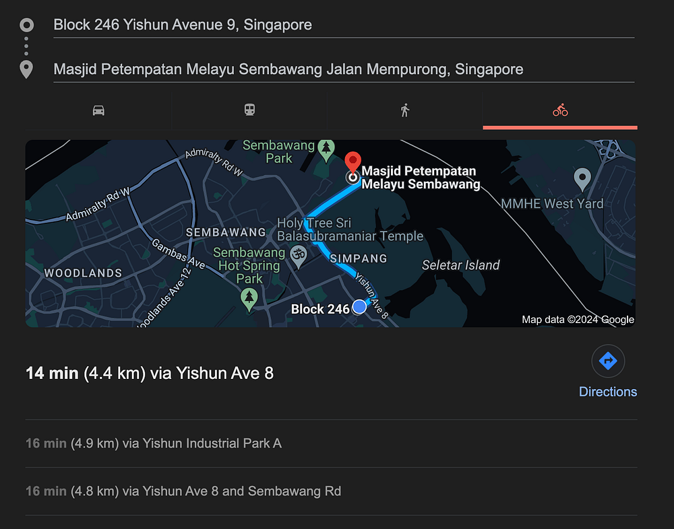This screenshot has width=674, height=529.
Task: Click the SEMBAWANG area label on map
Action: pos(226,232)
